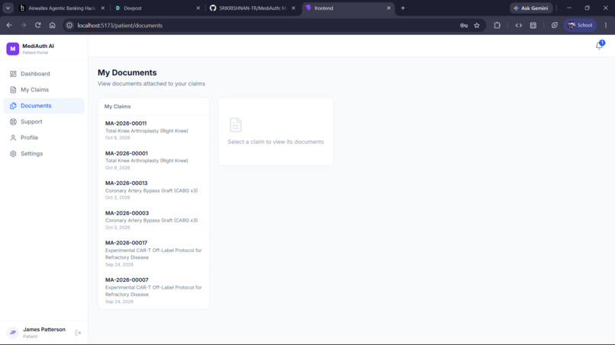Click the icon left of School profile
This screenshot has height=345, width=615.
554,25
